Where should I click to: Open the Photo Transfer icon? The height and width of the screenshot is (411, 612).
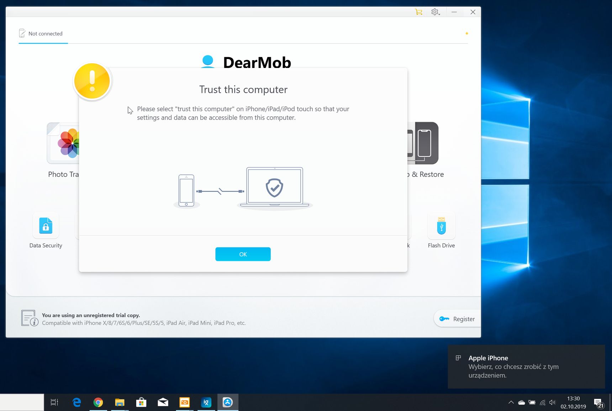pyautogui.click(x=63, y=143)
